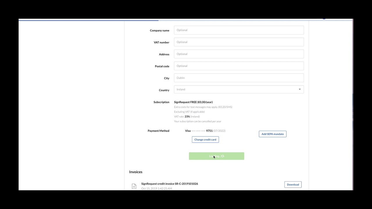The height and width of the screenshot is (209, 372).
Task: Click the invoice document icon
Action: click(134, 186)
